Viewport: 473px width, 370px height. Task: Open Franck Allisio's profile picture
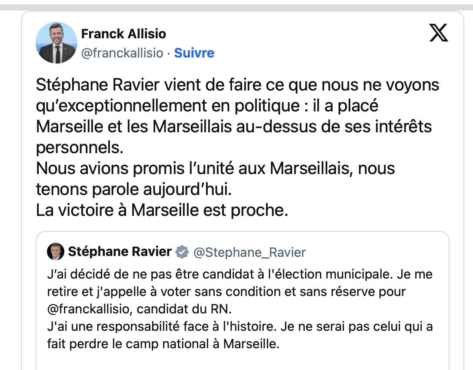click(56, 43)
